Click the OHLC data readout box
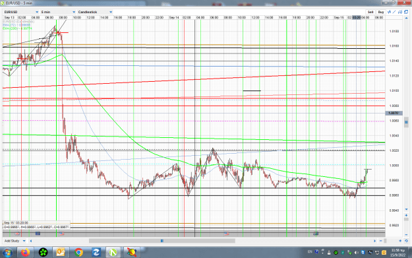 [36, 225]
